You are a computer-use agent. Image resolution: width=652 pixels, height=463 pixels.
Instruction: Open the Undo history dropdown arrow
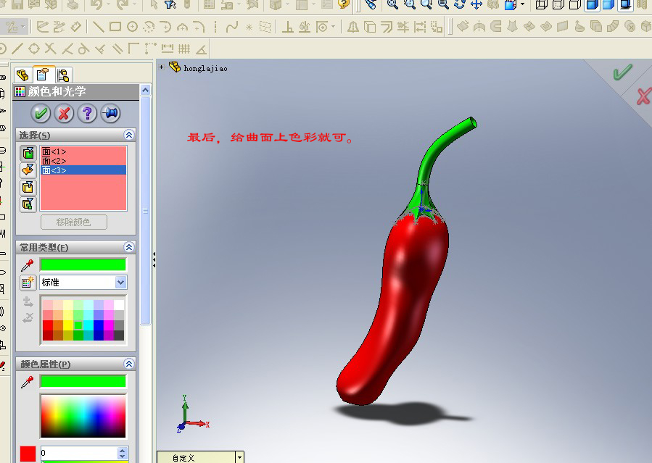coord(108,4)
